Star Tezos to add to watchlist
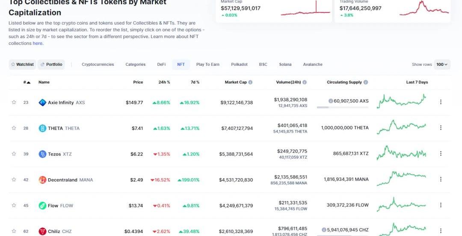462x236 pixels. tap(14, 153)
